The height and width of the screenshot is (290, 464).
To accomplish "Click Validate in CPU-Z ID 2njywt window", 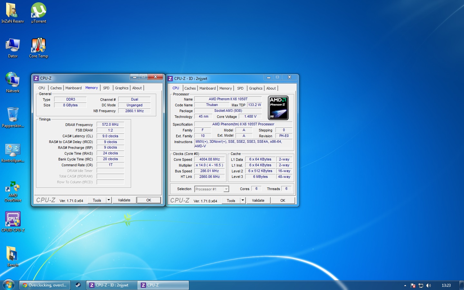I will coord(258,200).
